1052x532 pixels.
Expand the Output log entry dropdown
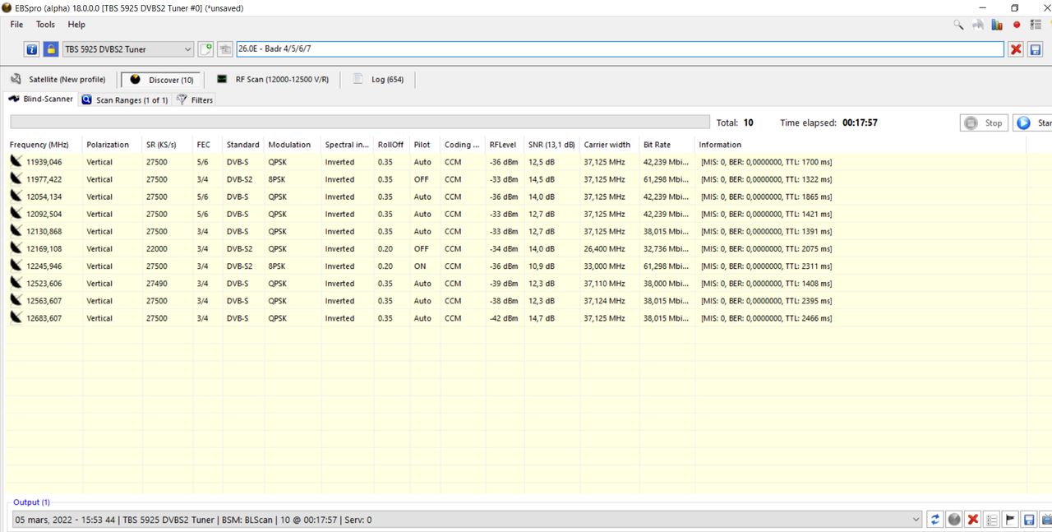[916, 520]
